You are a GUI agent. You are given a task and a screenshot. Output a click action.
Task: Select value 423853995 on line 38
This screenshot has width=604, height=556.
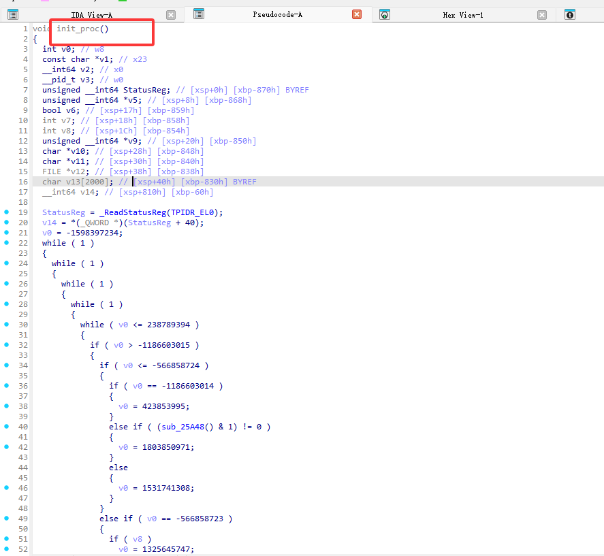pyautogui.click(x=163, y=406)
